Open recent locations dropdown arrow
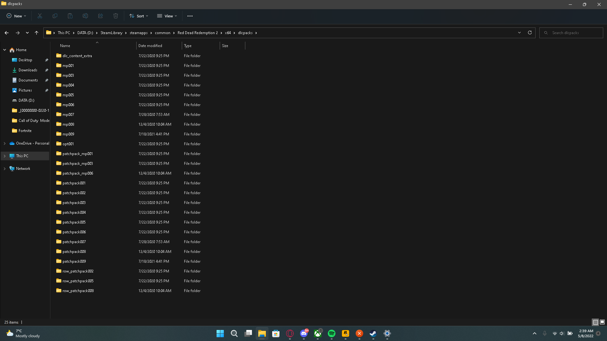 point(27,33)
